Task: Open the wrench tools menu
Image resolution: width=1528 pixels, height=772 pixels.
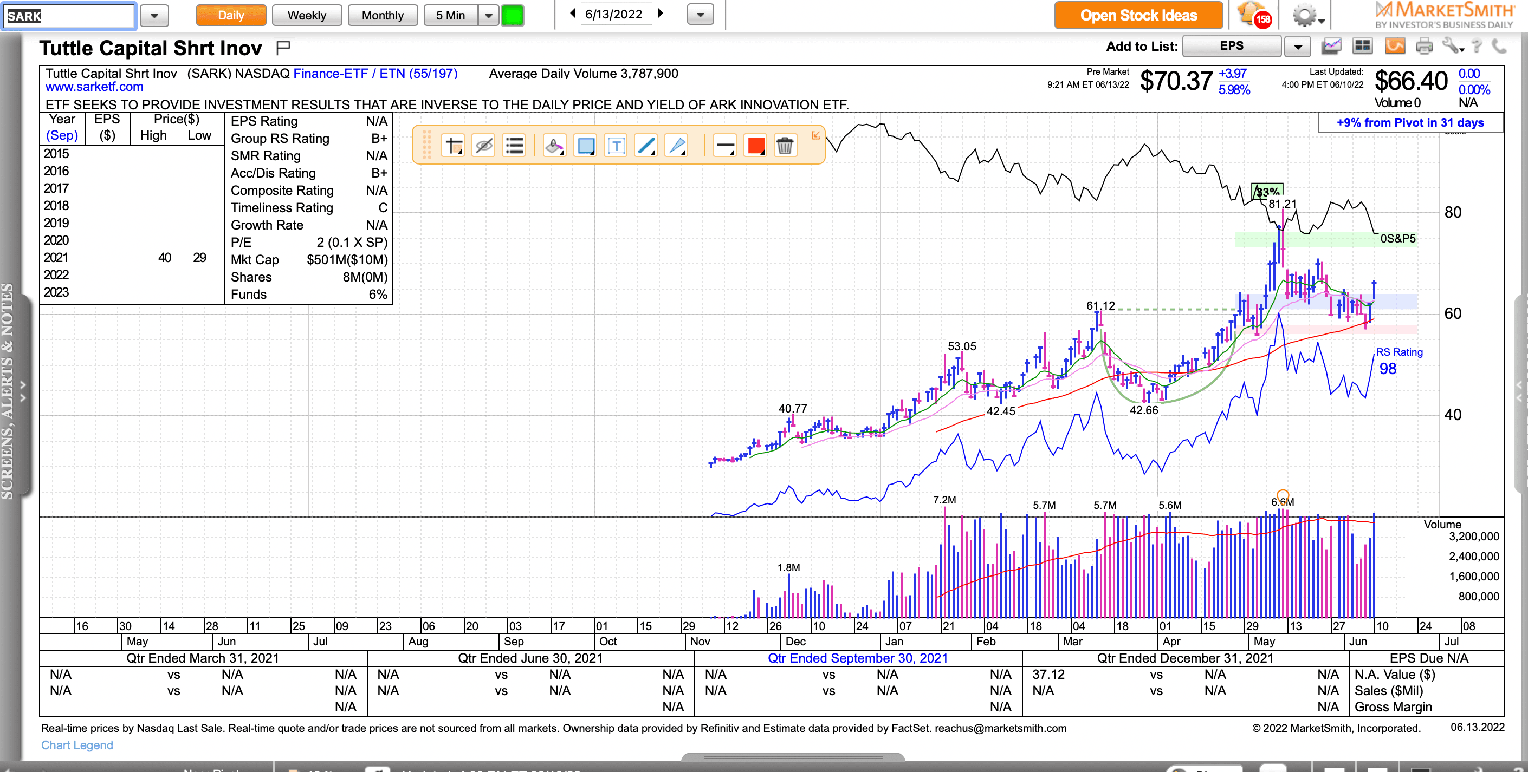Action: 1453,45
